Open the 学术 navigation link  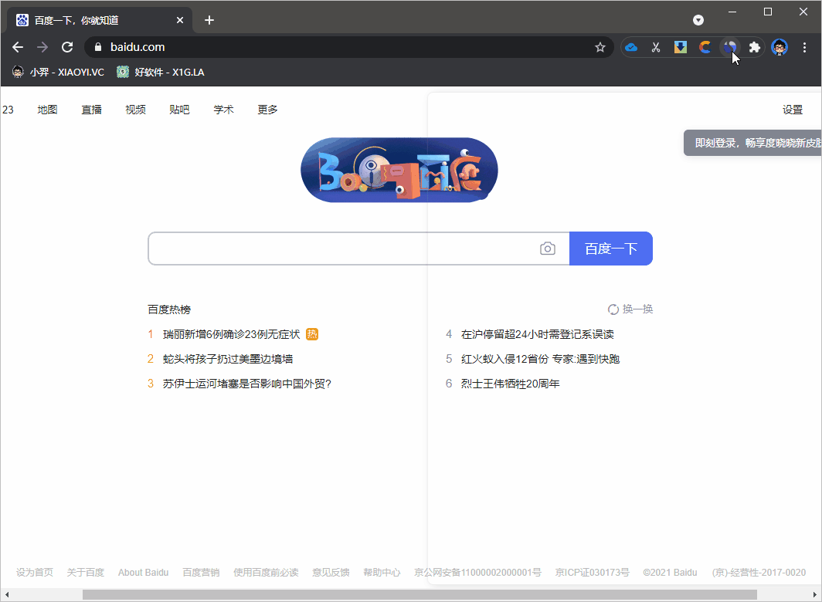pyautogui.click(x=223, y=110)
